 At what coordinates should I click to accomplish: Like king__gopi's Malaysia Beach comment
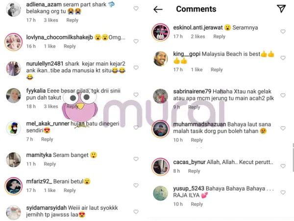coord(283,58)
